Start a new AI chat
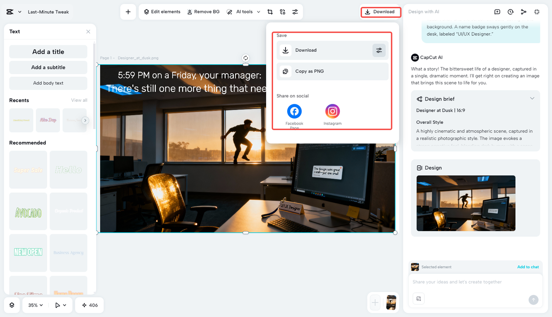Image resolution: width=552 pixels, height=317 pixels. [497, 12]
